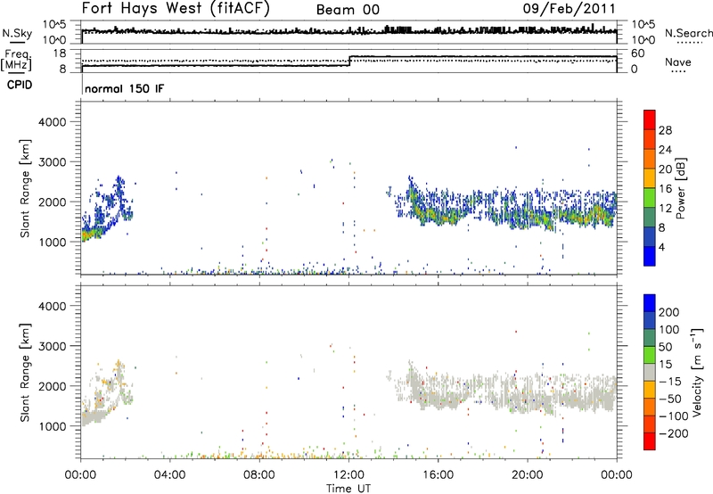This screenshot has height=494, width=713.
Task: Click the blue top velocity swatch above 200
Action: pyautogui.click(x=650, y=303)
